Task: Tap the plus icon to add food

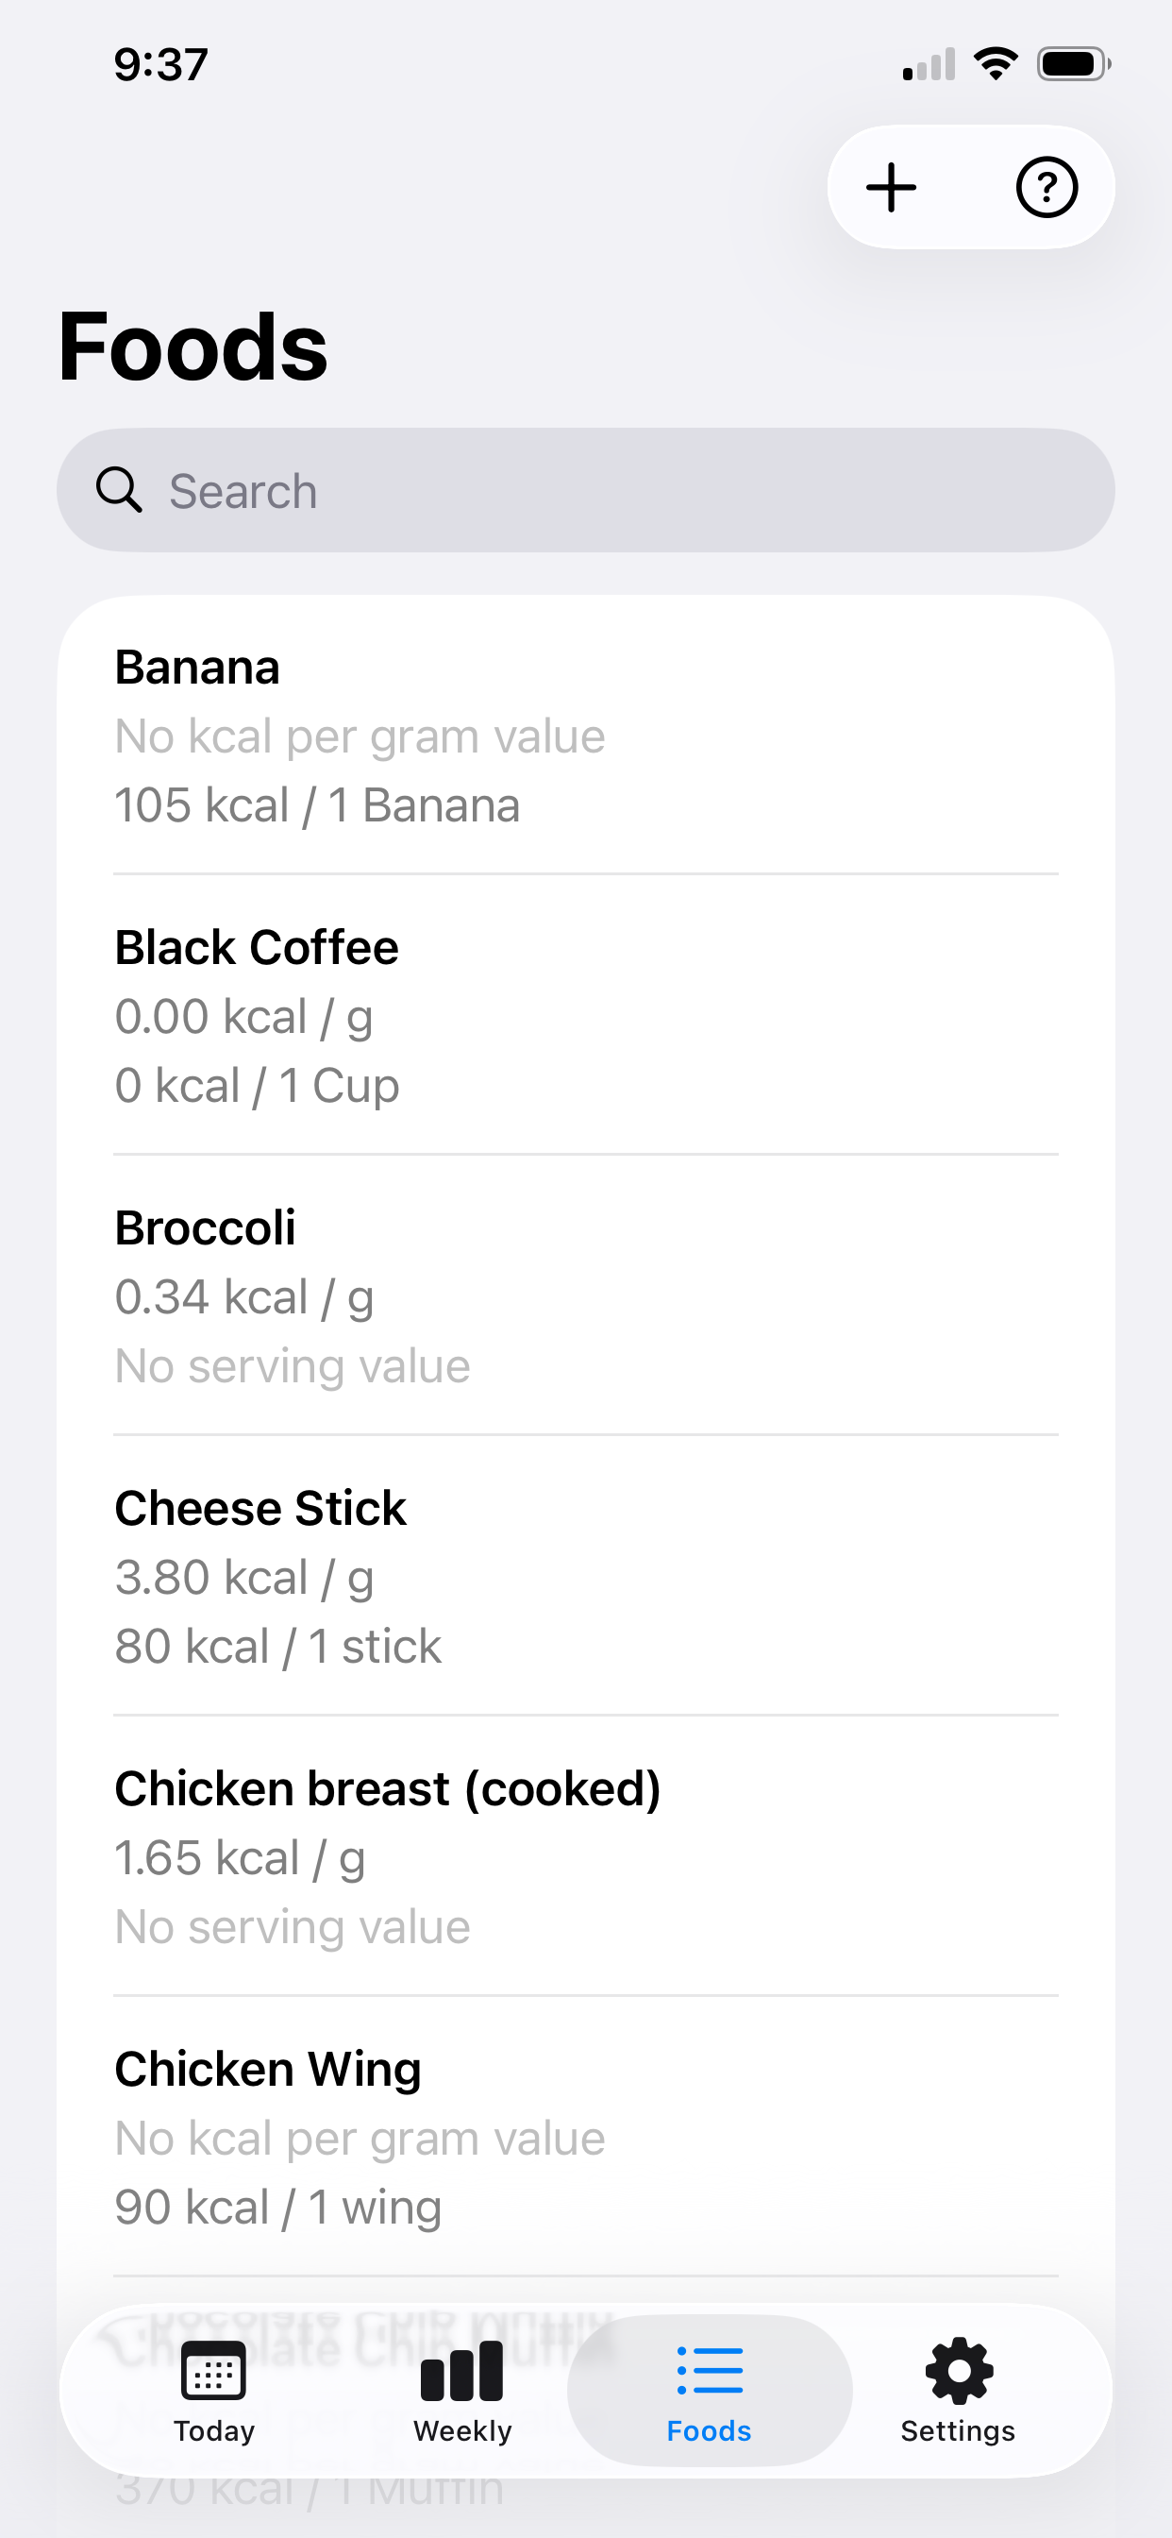Action: tap(892, 187)
